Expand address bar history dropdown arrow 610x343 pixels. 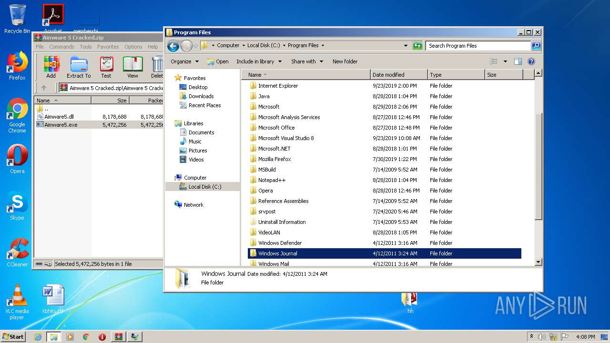point(406,46)
